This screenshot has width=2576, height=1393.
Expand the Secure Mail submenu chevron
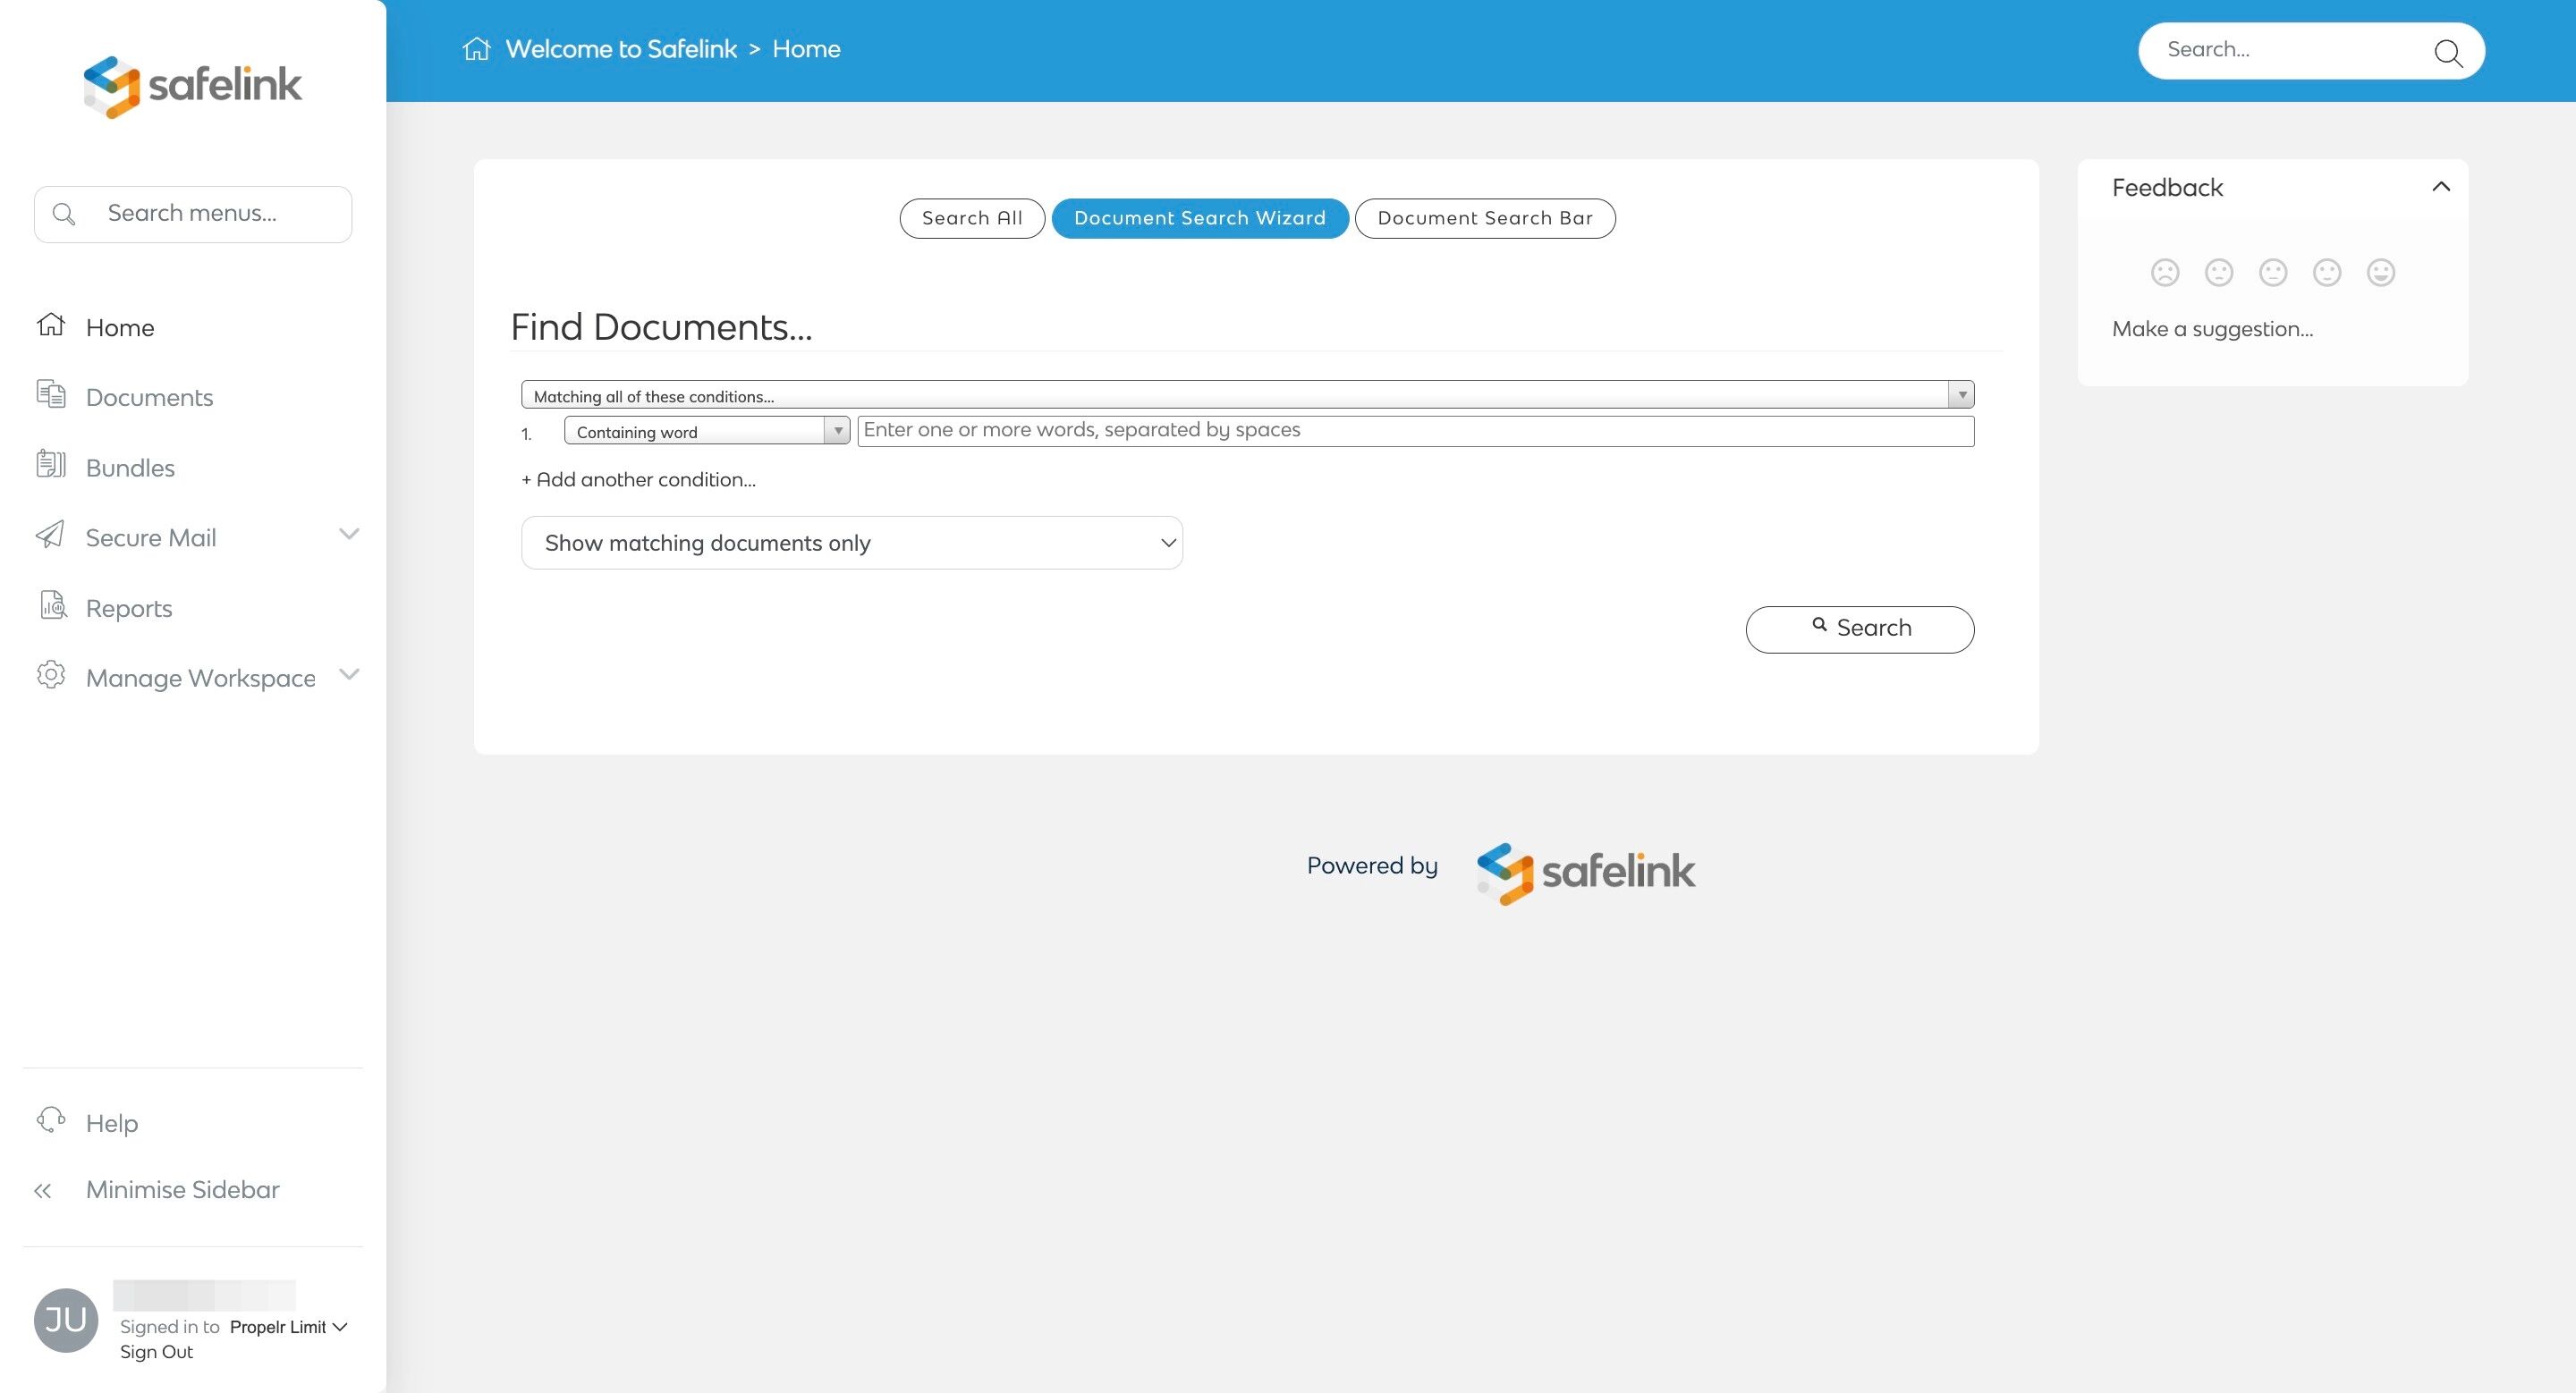349,535
